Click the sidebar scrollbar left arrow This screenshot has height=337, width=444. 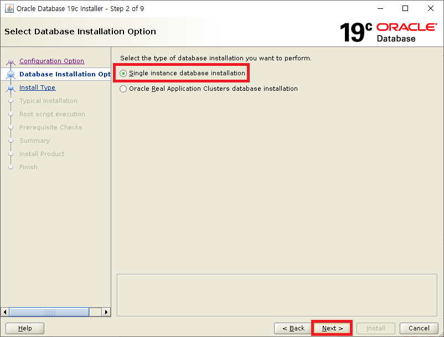5,312
